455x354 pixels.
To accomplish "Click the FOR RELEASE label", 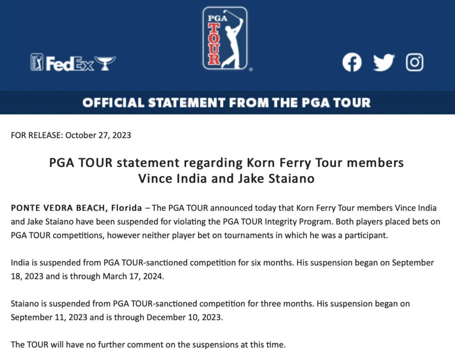I will pos(37,135).
